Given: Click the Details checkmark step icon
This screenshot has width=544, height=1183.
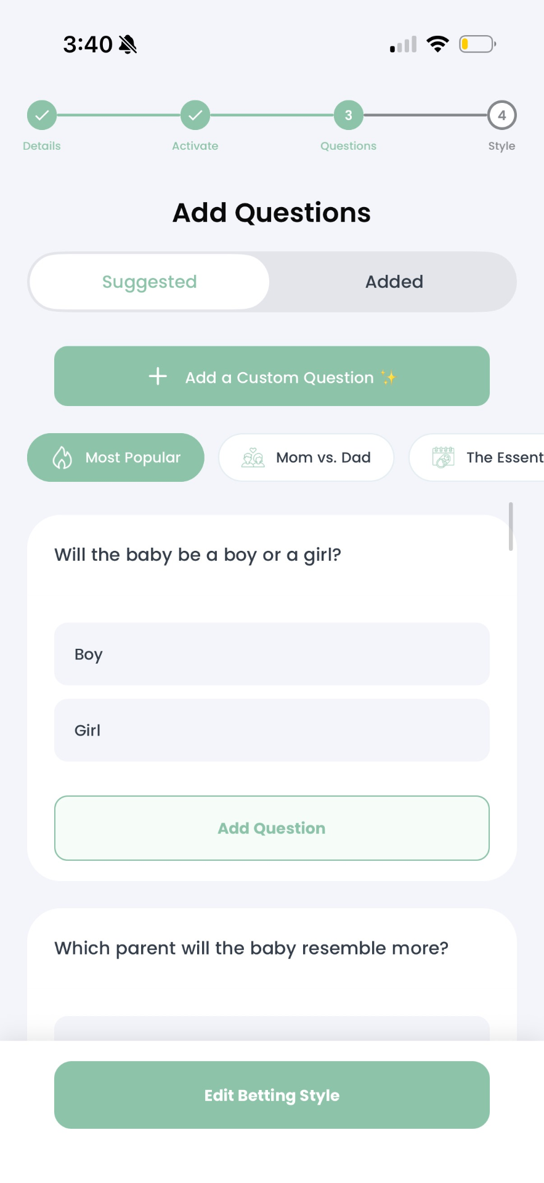Looking at the screenshot, I should coord(41,115).
